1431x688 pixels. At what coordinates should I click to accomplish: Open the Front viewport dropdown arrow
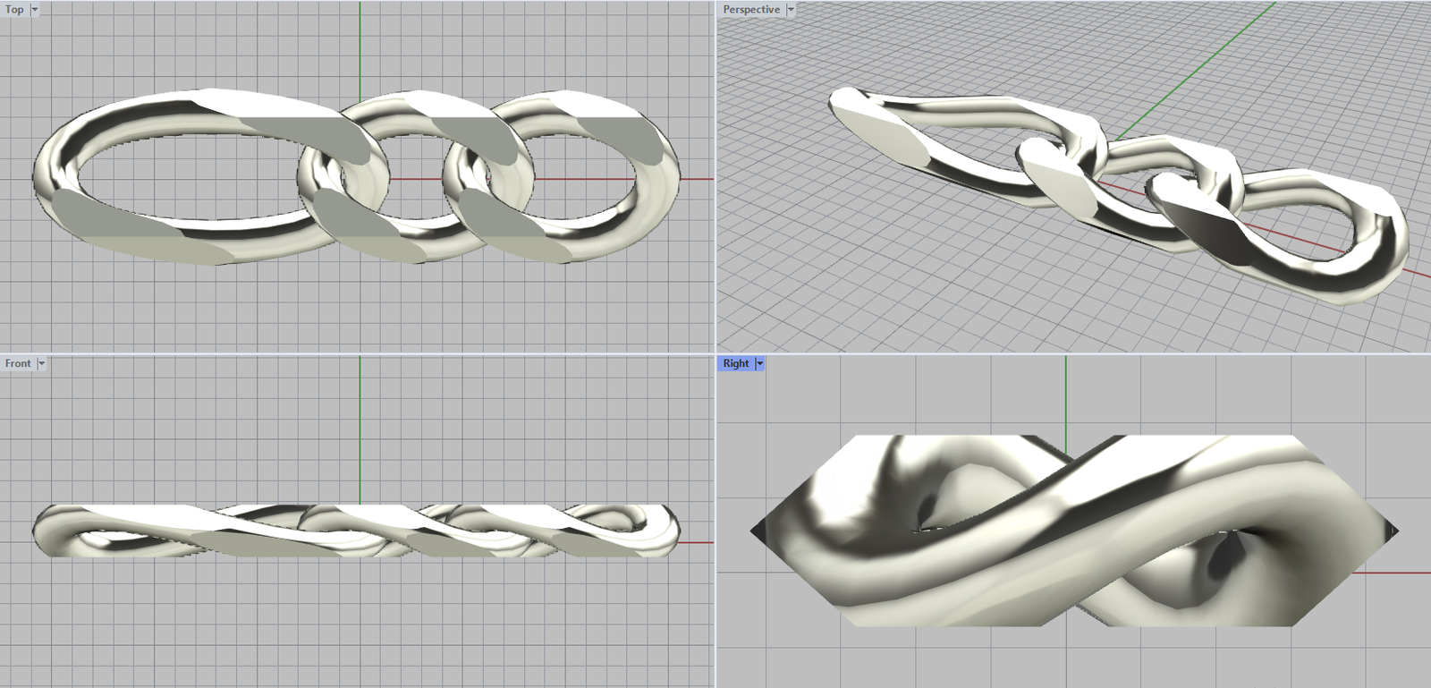pyautogui.click(x=41, y=363)
